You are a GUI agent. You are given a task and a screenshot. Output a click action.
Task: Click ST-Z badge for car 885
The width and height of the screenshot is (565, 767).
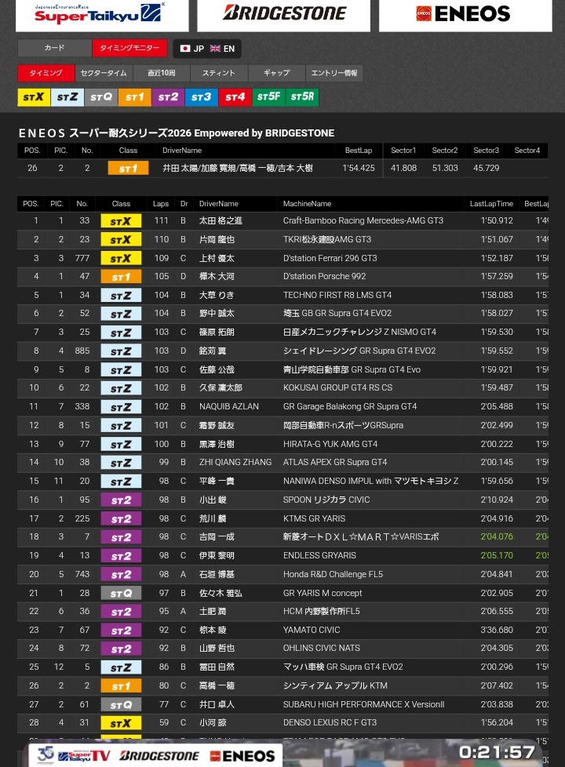(x=121, y=351)
